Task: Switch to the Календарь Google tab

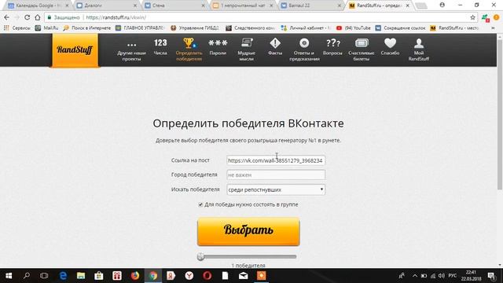Action: [38, 6]
